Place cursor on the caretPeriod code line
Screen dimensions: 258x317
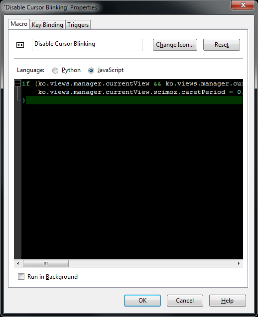tap(132, 92)
